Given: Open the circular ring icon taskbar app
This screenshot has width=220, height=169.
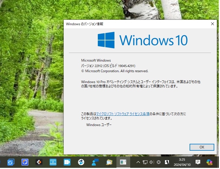Looking at the screenshot, I should (25, 162).
